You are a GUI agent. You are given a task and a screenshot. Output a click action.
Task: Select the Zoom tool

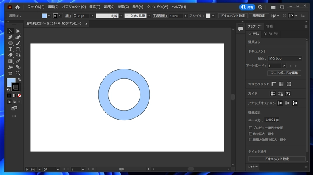point(18,73)
